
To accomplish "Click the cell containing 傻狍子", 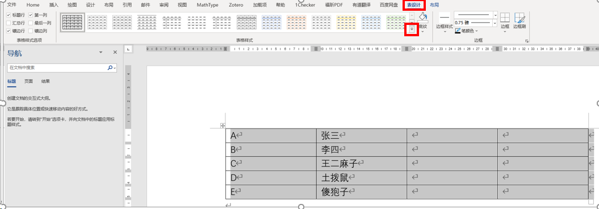I will pos(362,192).
